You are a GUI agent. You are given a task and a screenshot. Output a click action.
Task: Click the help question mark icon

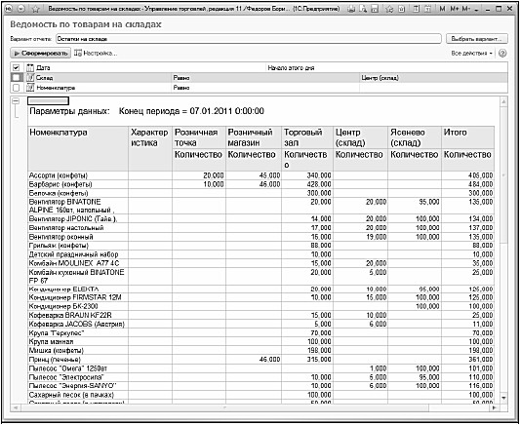coord(502,53)
